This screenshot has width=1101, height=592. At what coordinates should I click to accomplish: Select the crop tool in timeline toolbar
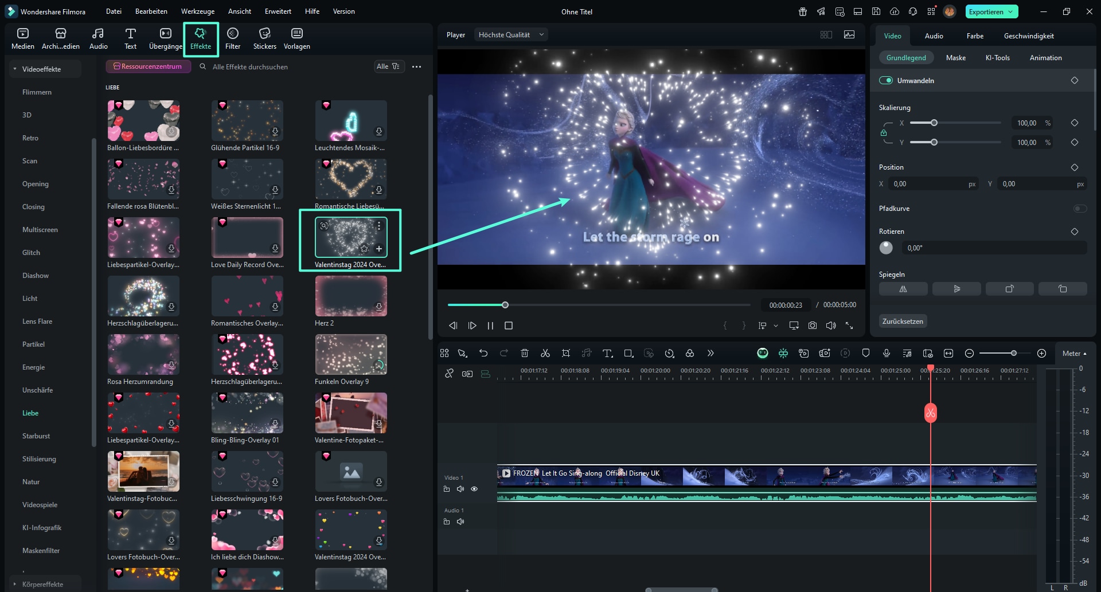point(566,353)
